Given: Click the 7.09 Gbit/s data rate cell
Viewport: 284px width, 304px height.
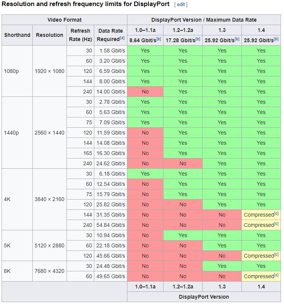Looking at the screenshot, I should [x=111, y=122].
